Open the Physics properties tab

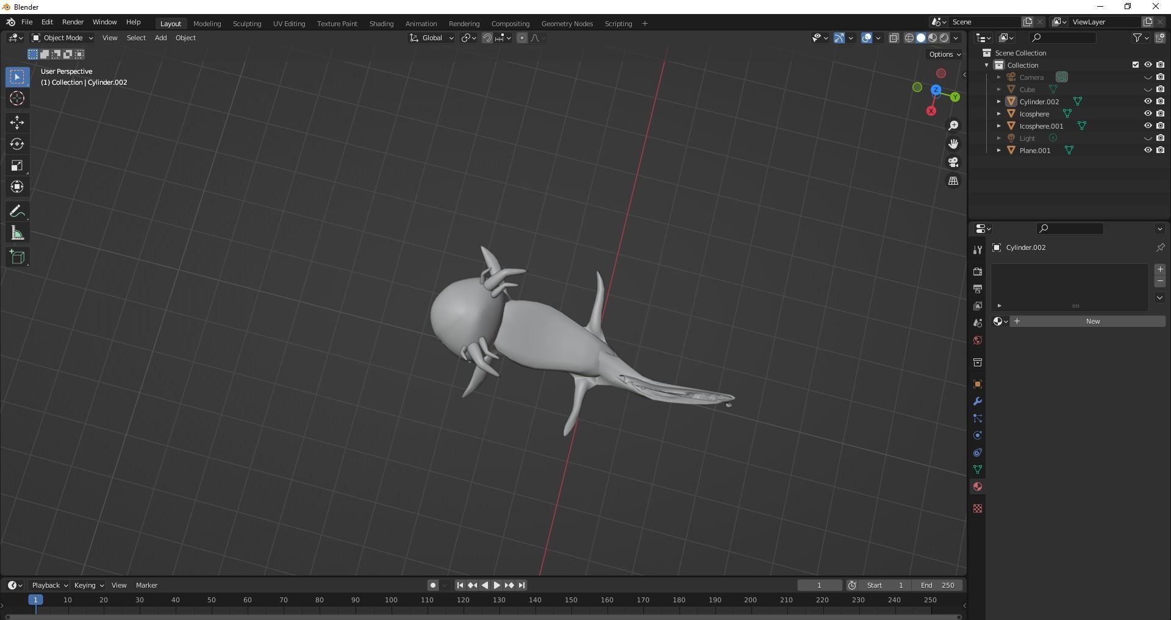tap(978, 435)
